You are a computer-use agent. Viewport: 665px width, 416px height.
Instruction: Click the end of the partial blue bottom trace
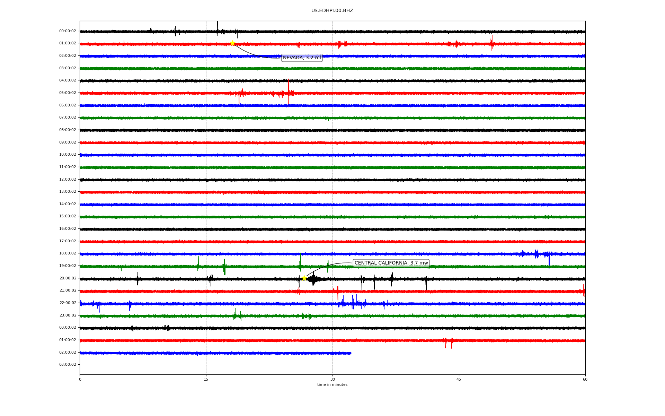click(x=351, y=353)
